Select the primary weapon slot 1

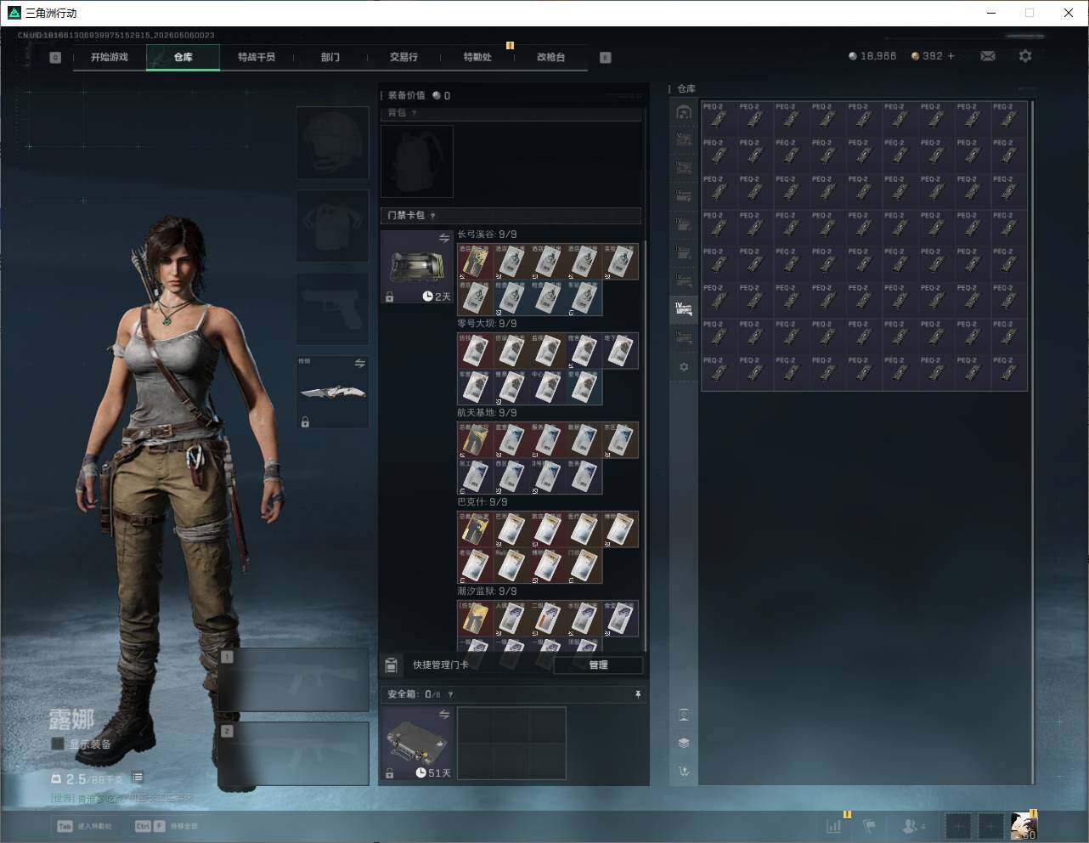(x=294, y=680)
